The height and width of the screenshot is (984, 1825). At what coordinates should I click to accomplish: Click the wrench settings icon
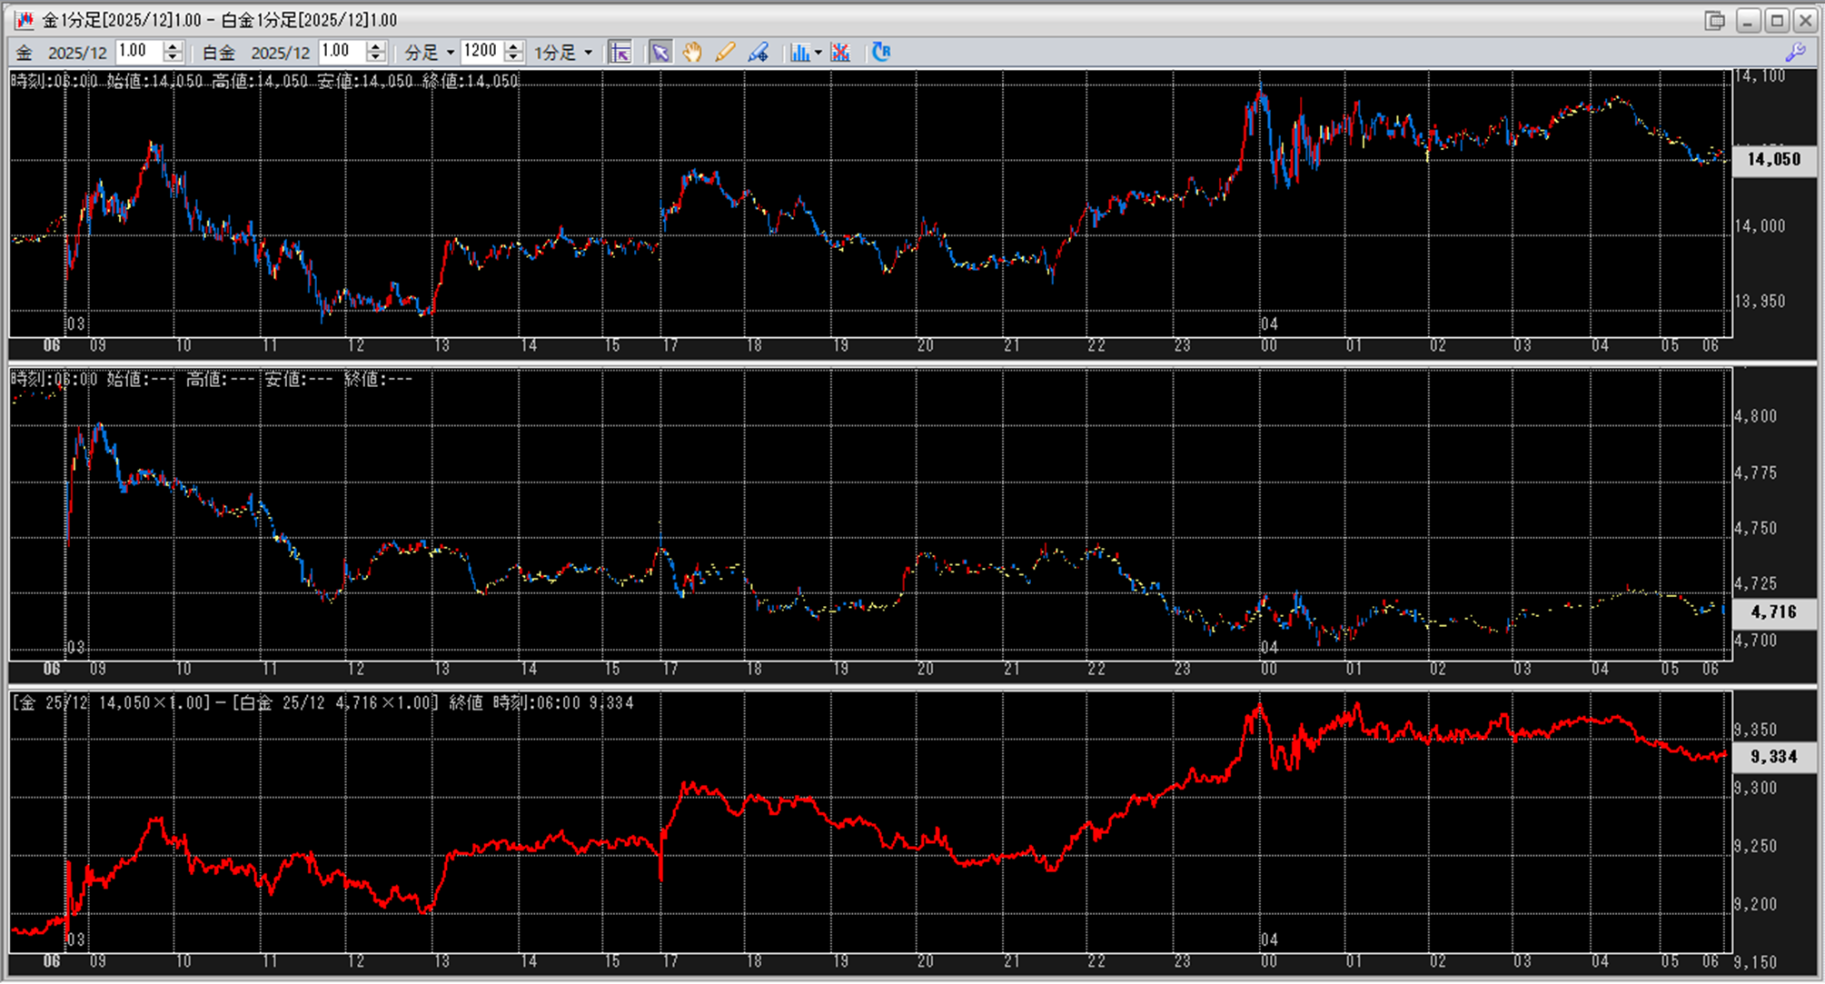1795,53
